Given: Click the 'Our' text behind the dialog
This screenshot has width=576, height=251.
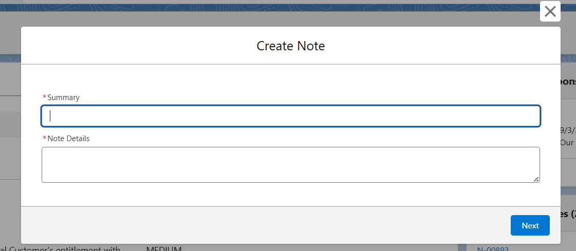Looking at the screenshot, I should click(567, 142).
